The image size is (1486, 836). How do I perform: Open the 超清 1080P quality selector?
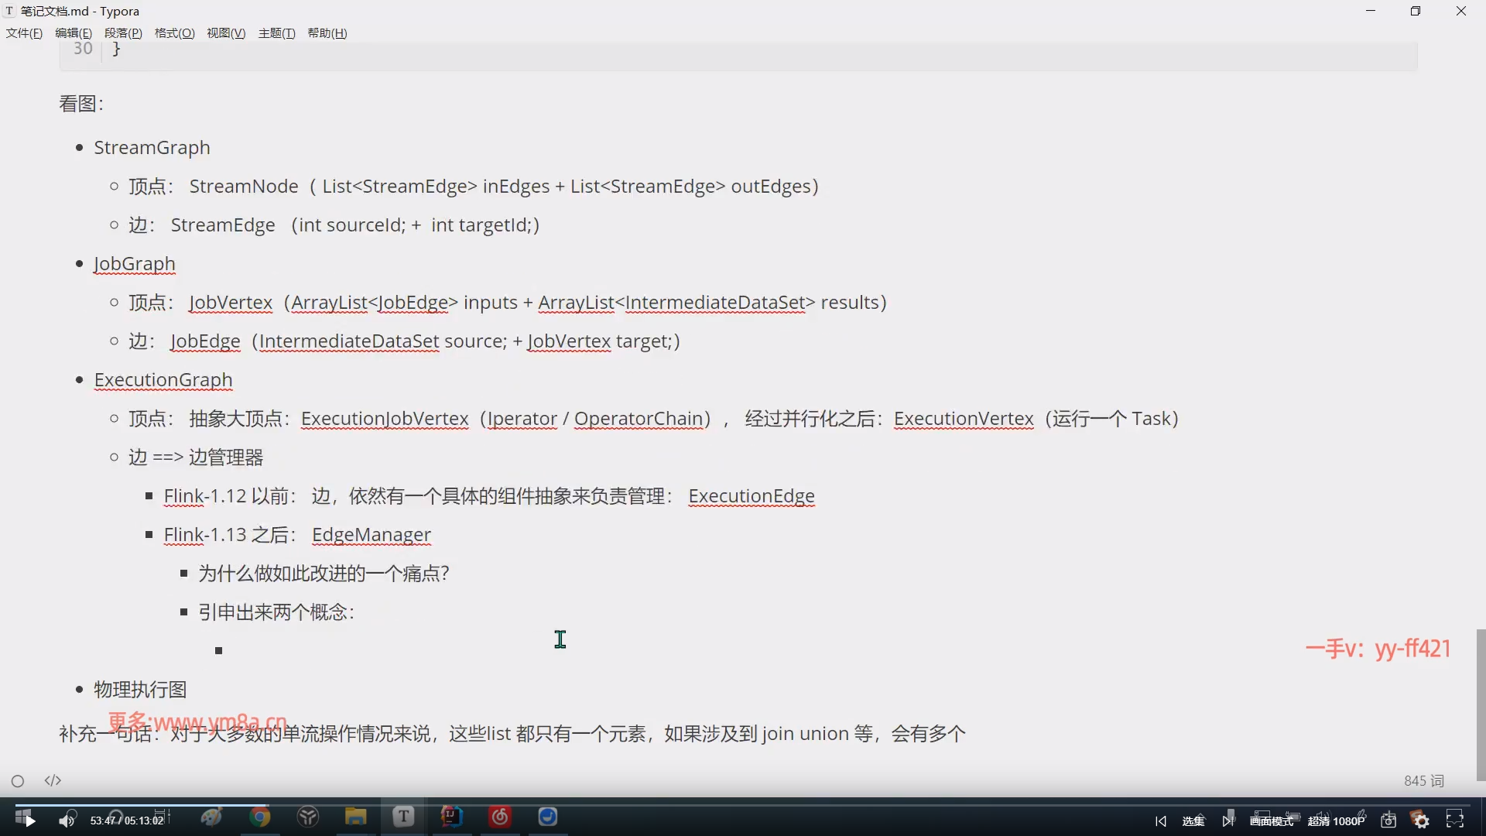click(x=1336, y=821)
